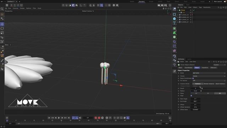227x128 pixels.
Task: Add a Text object from palette
Action: point(174,23)
